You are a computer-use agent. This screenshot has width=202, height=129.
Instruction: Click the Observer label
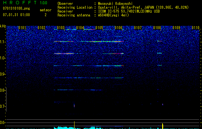(65, 4)
